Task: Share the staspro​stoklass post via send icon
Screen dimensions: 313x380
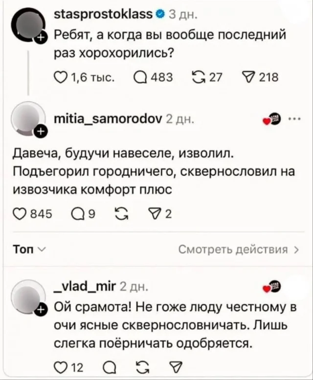Action: tap(249, 77)
